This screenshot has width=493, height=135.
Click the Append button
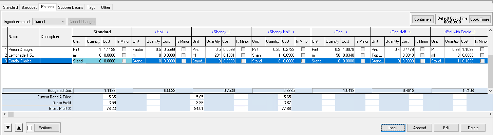coord(419,128)
